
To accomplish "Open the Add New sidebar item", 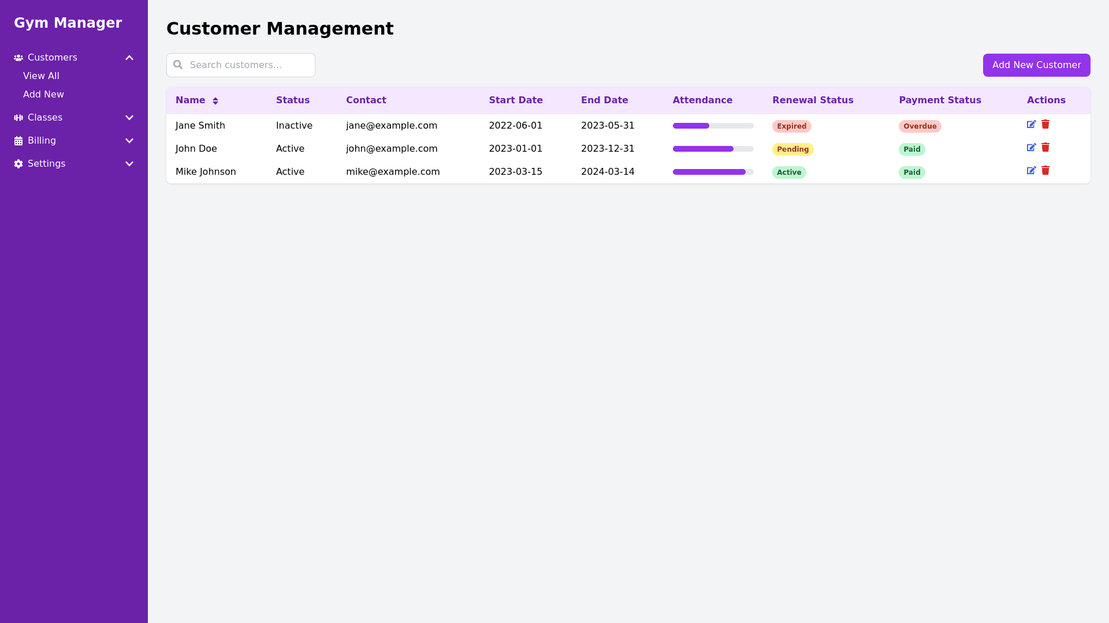I will [43, 95].
